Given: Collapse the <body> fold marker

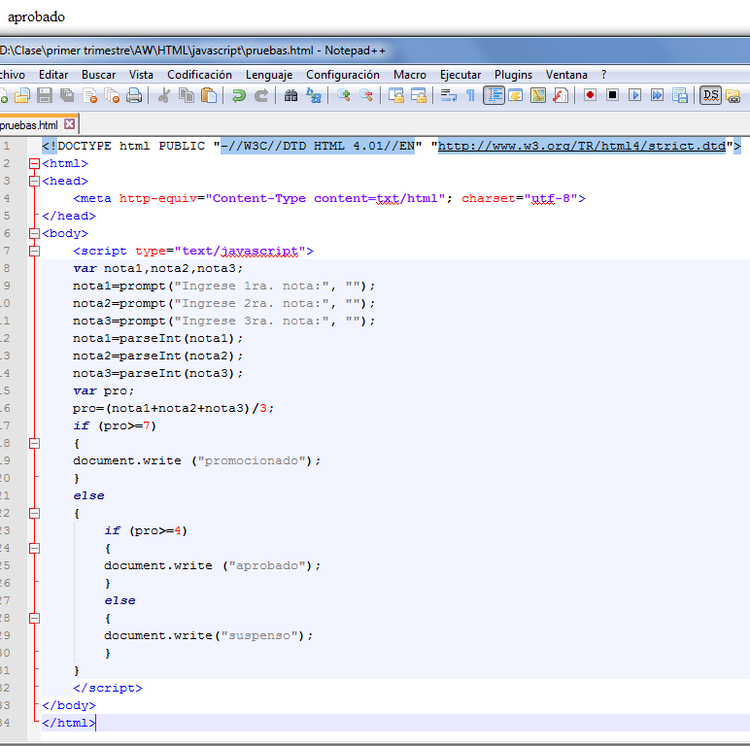Looking at the screenshot, I should coord(34,233).
